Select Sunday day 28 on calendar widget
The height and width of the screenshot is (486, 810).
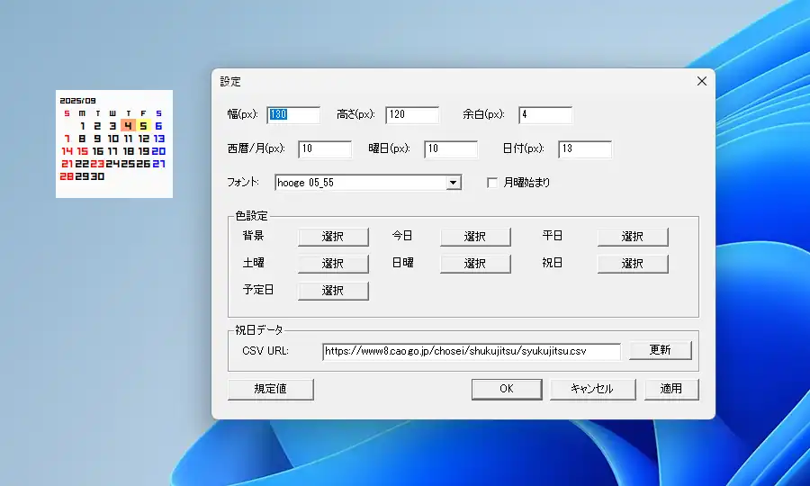point(67,176)
